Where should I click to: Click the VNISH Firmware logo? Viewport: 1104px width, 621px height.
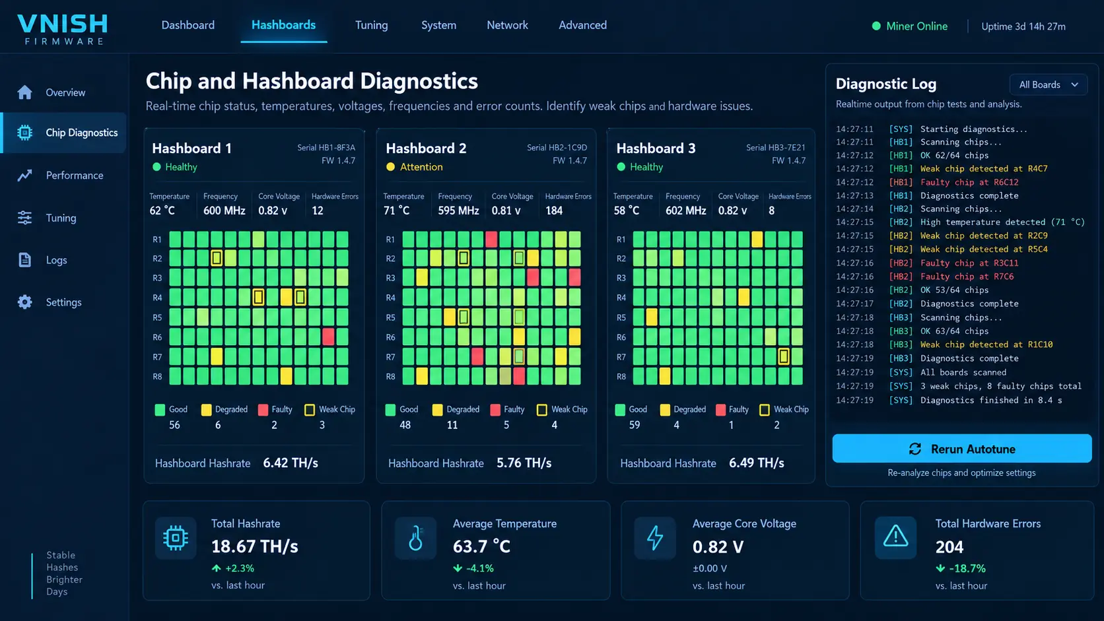coord(63,30)
